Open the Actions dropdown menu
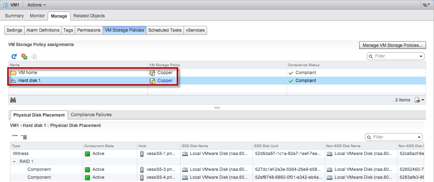This screenshot has width=434, height=182. (x=36, y=5)
